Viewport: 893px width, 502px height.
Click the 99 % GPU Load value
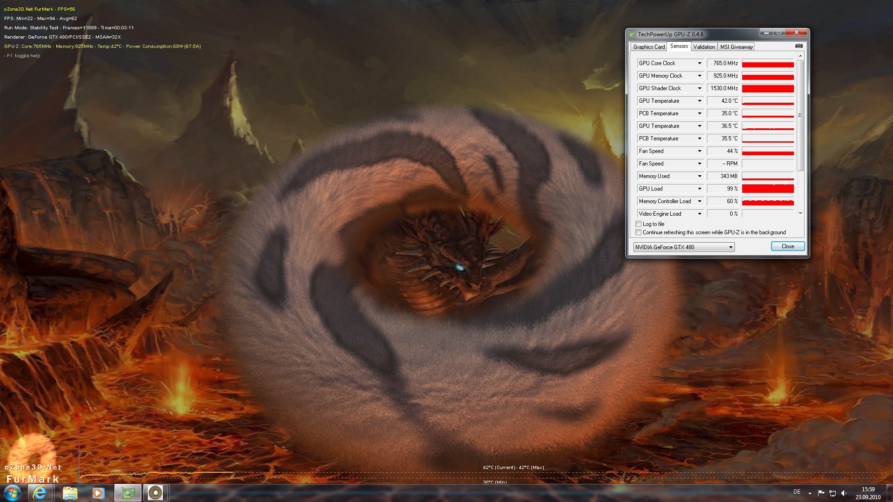723,189
